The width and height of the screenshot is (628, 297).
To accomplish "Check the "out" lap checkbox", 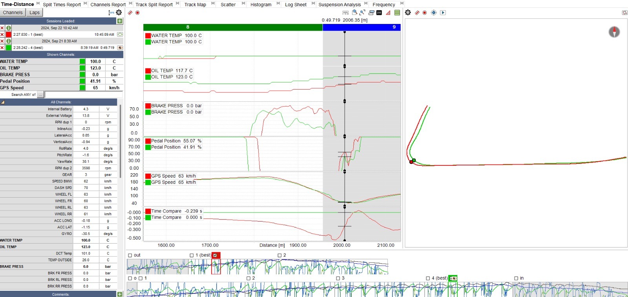I will point(130,255).
